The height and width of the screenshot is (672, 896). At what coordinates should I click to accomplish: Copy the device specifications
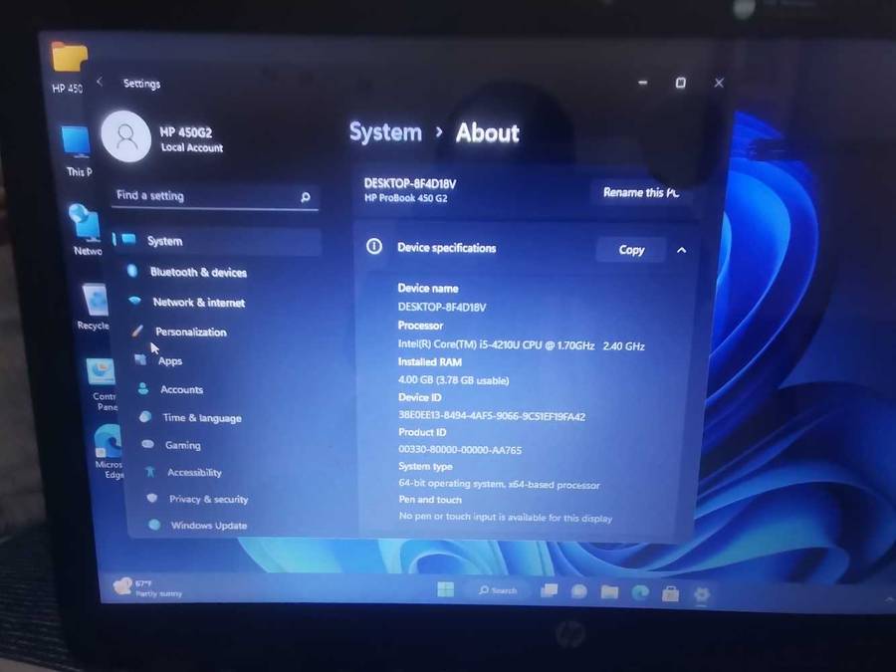tap(631, 250)
